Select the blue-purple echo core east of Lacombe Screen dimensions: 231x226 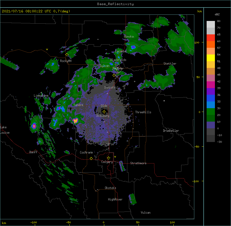[133, 47]
